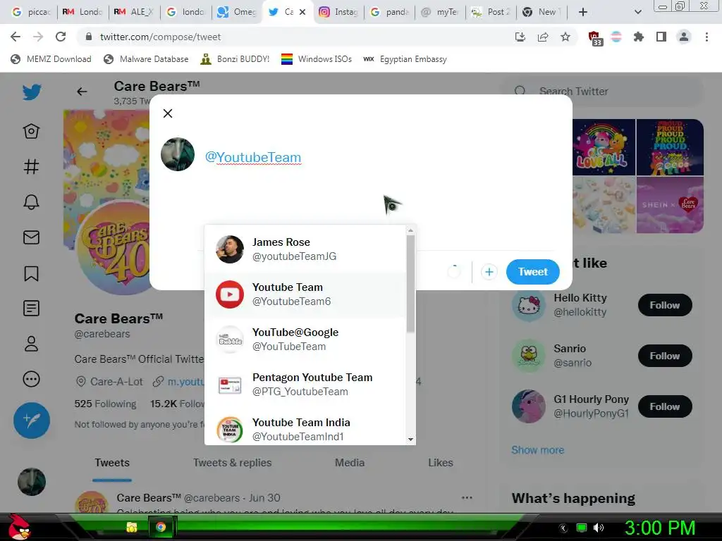
Task: Close the compose tweet dialog
Action: (x=168, y=113)
